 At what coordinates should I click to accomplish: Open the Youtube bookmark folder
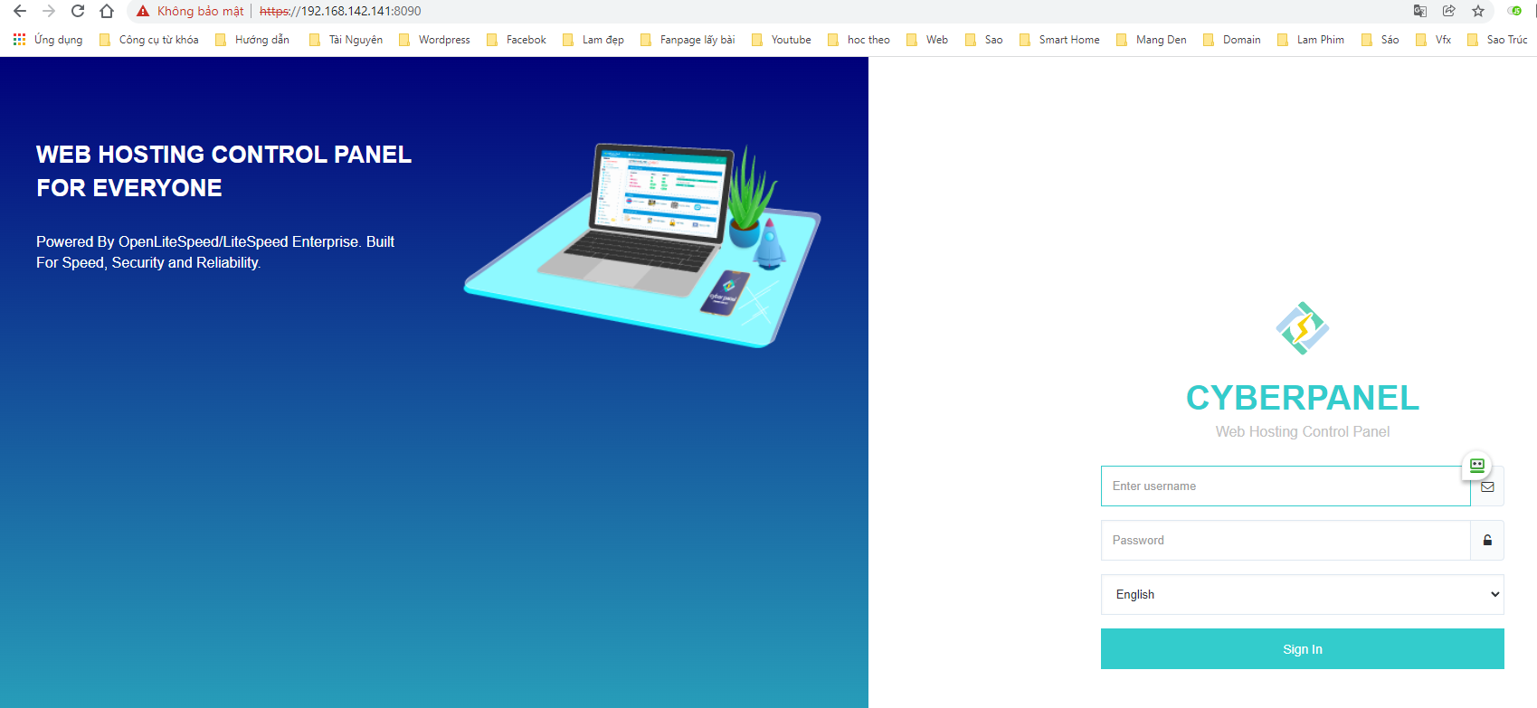click(x=782, y=40)
